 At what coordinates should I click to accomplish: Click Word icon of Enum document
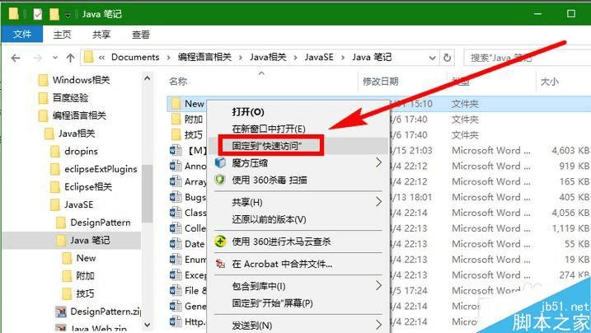[176, 259]
